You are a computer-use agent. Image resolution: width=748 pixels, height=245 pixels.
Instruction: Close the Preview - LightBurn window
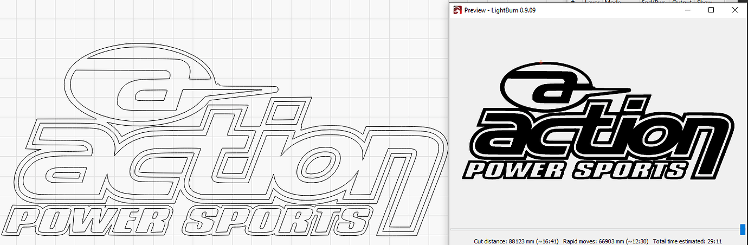pyautogui.click(x=736, y=10)
